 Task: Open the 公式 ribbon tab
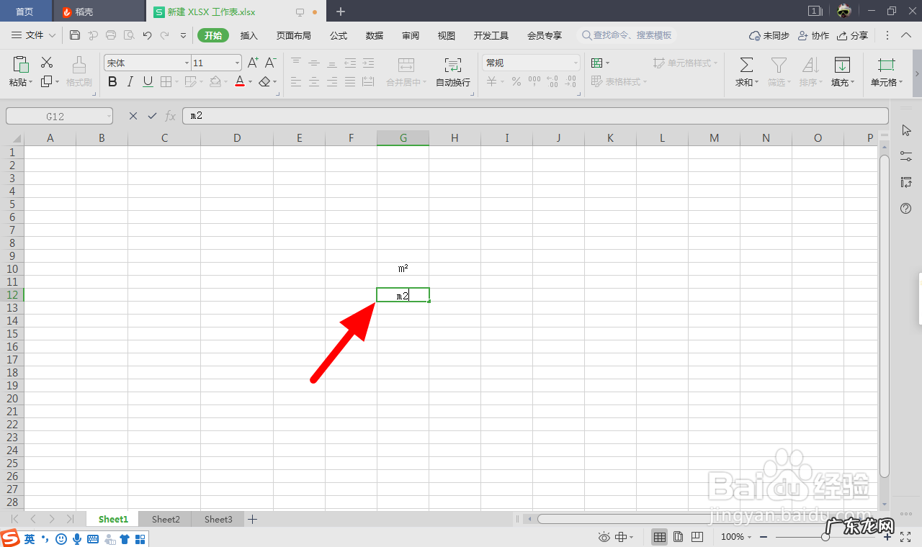[x=338, y=35]
